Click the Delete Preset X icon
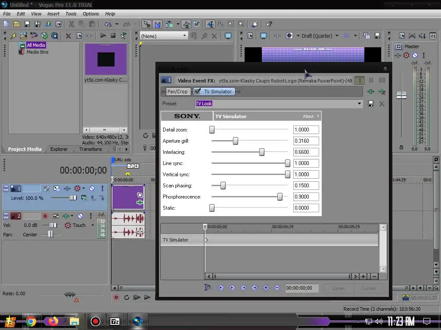Viewport: 441px width, 330px height. 382,104
